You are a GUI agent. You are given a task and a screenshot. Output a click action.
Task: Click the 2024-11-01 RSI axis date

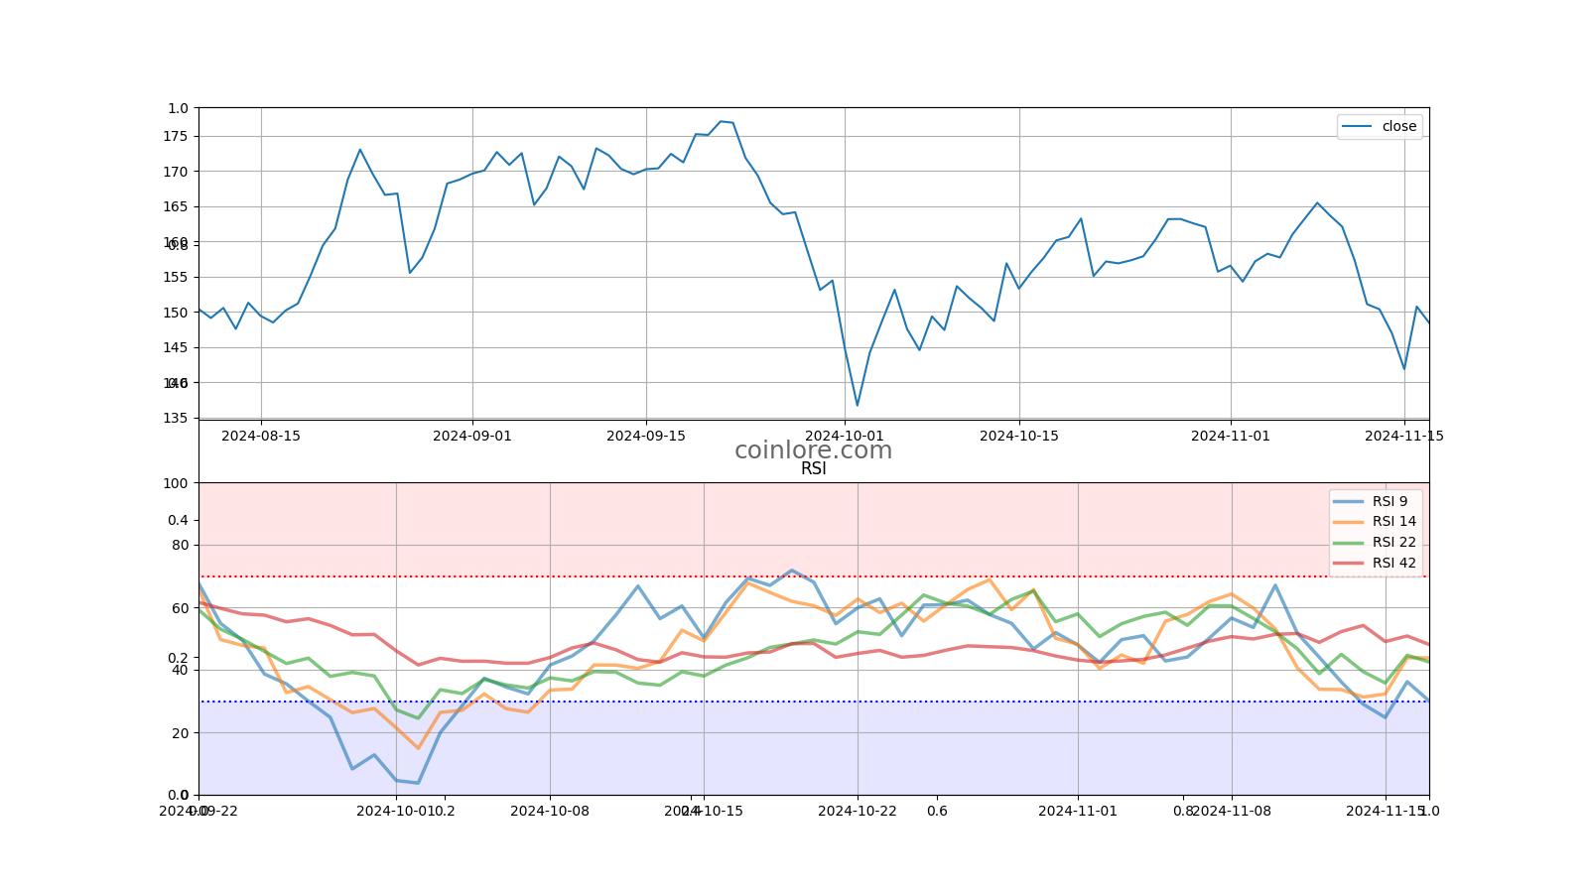click(1078, 811)
